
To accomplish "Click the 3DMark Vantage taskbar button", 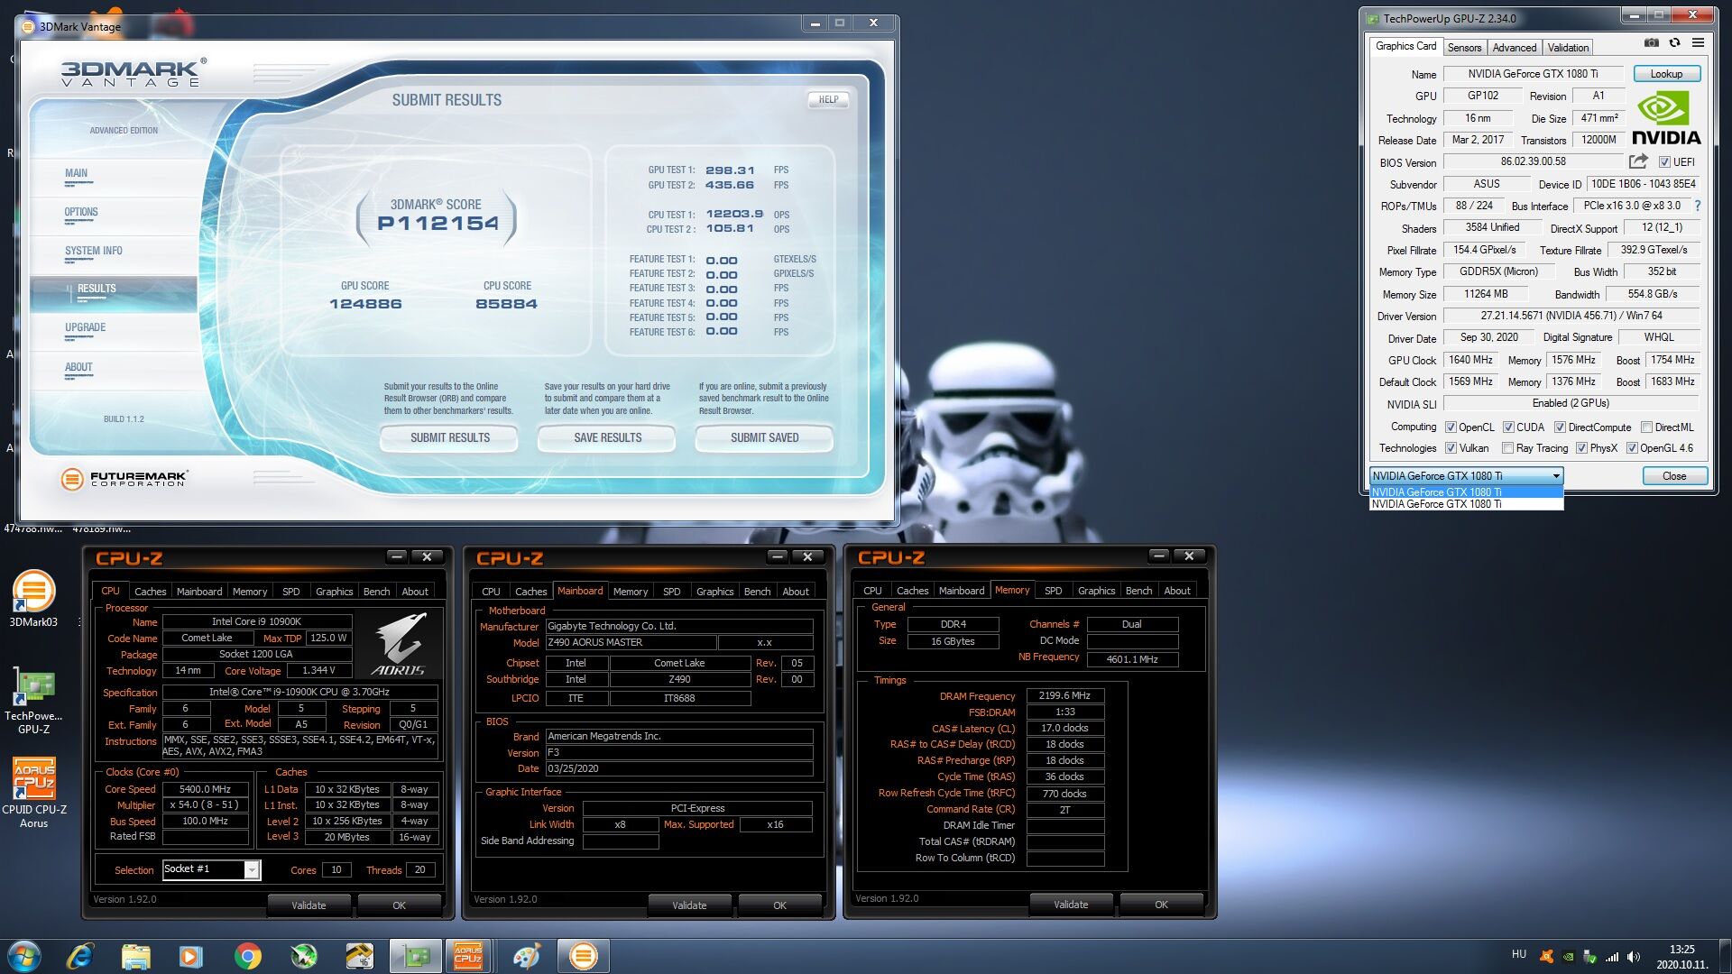I will click(583, 956).
